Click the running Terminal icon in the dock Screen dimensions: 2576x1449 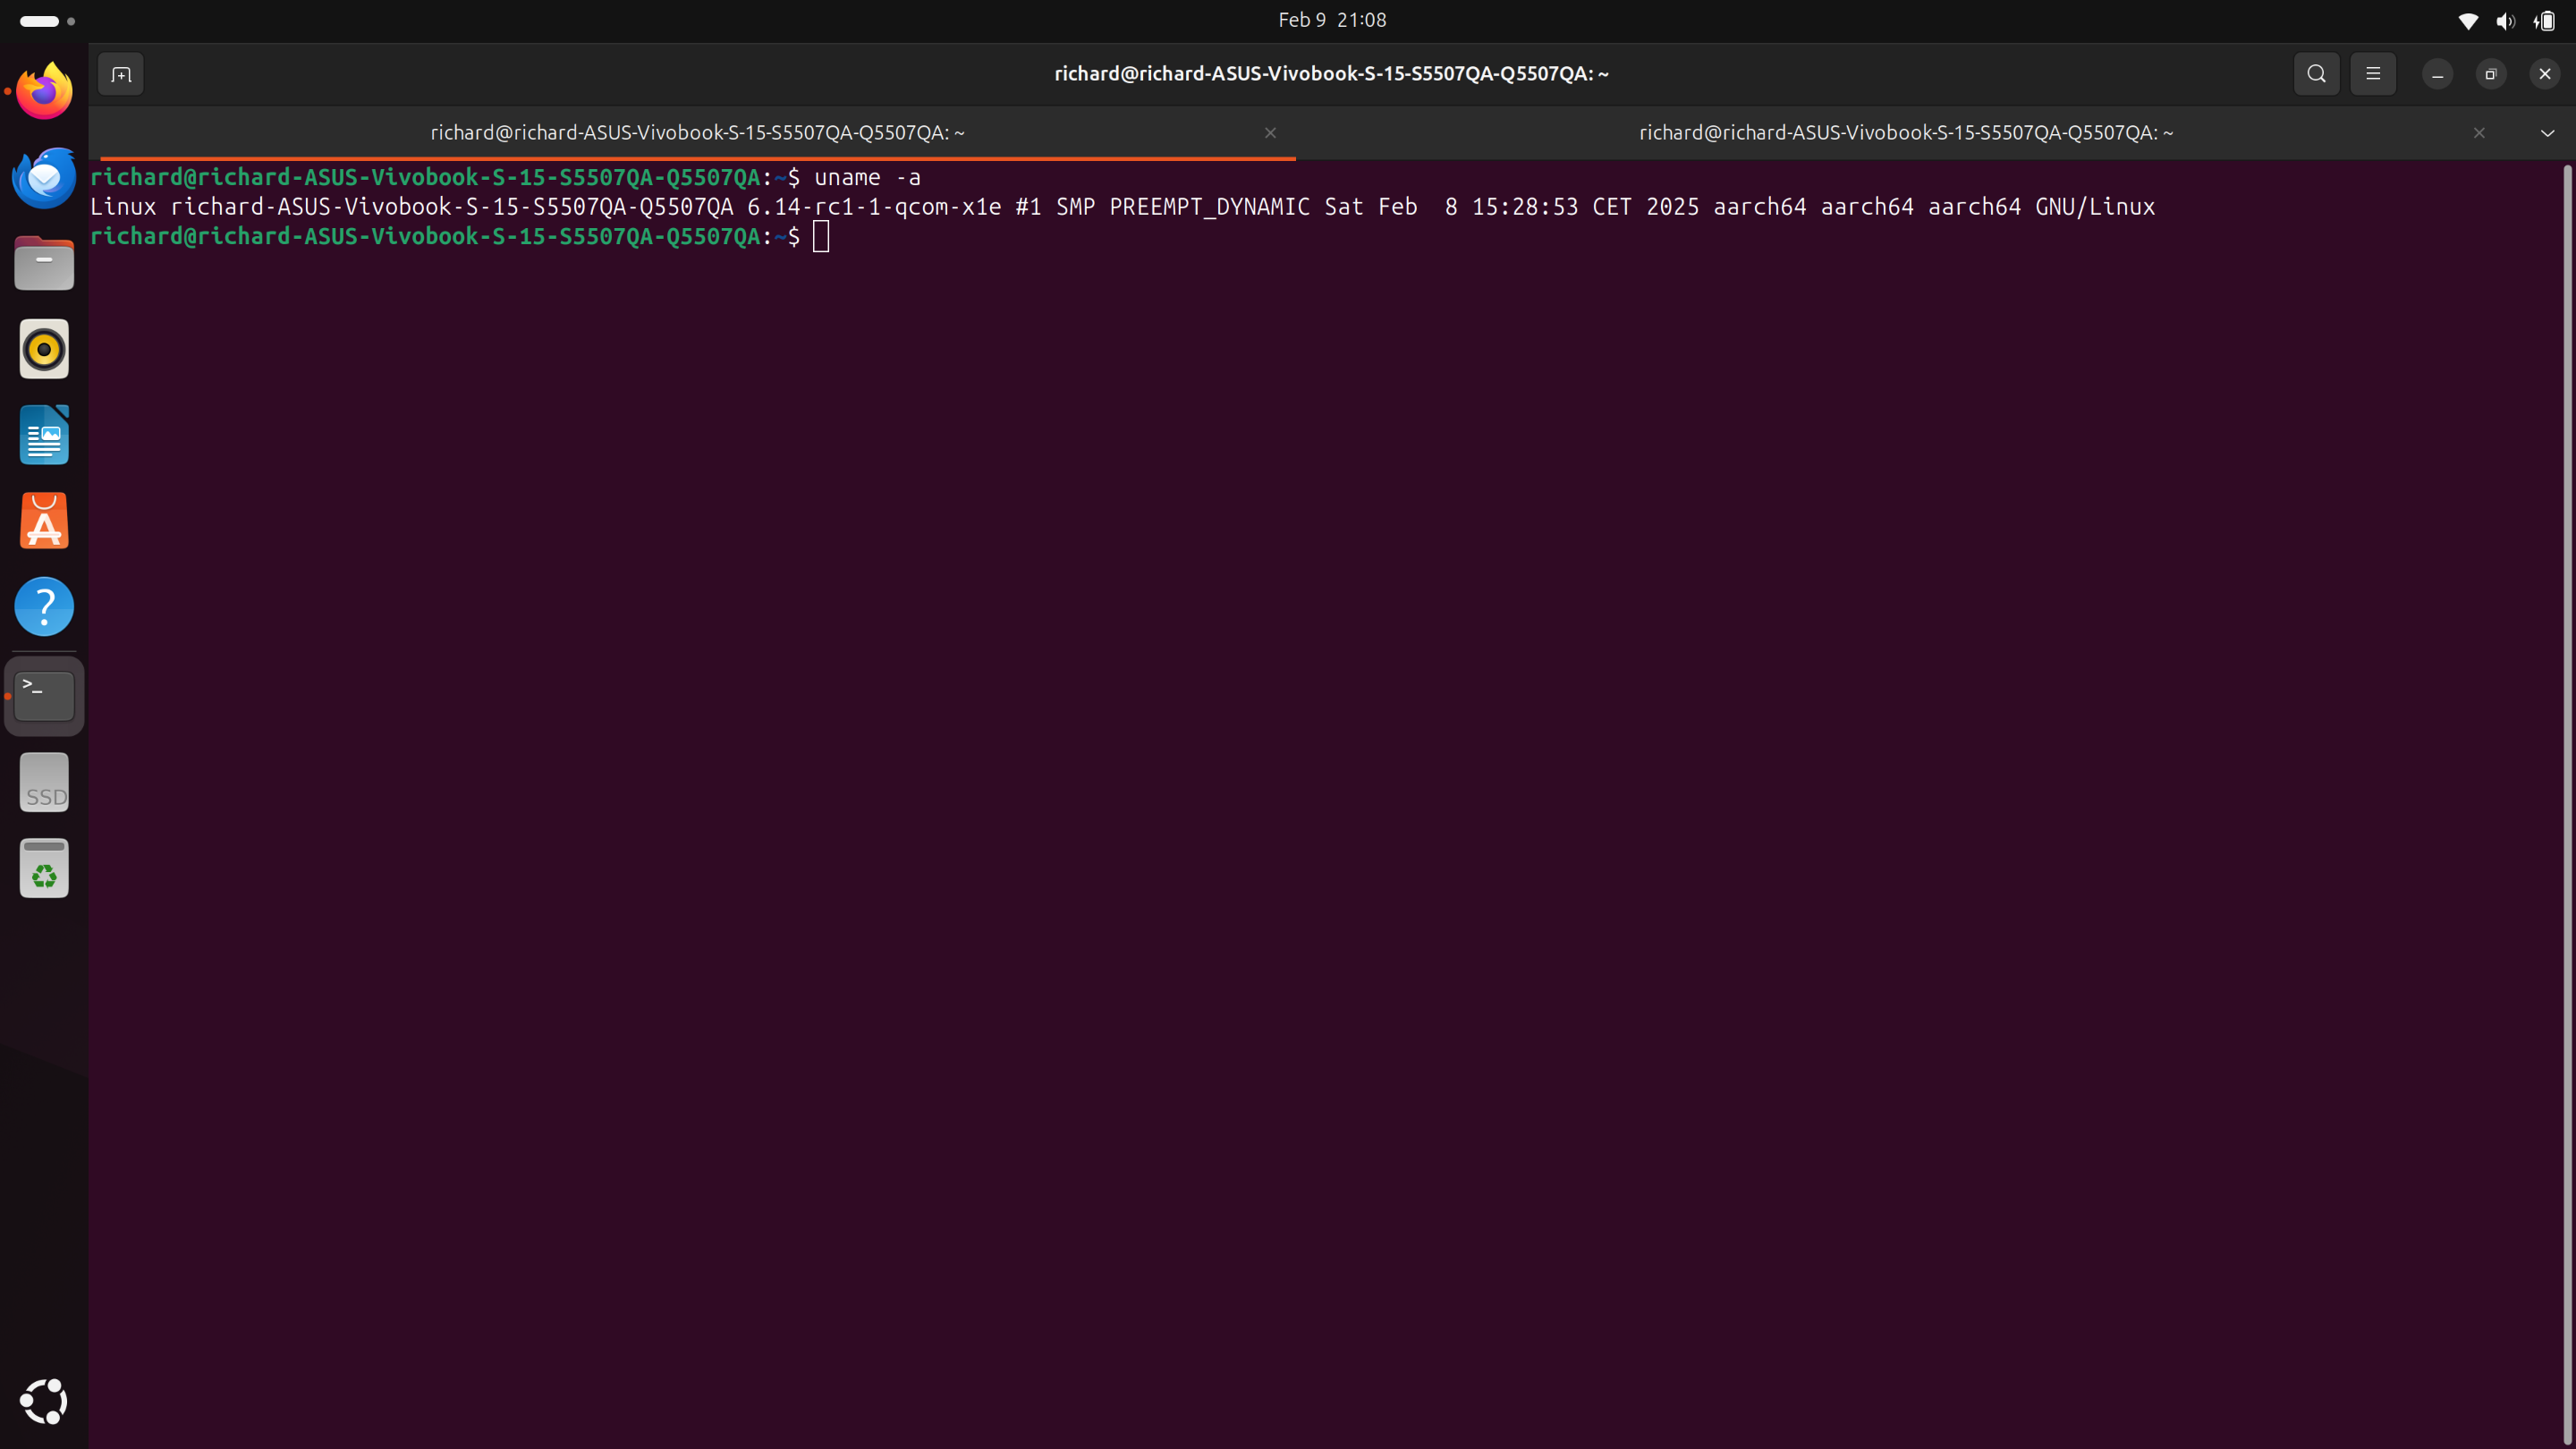(43, 694)
